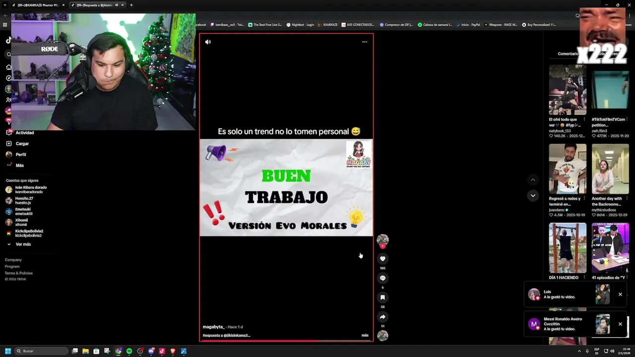Open the Task View taskbar button
Viewport: 635px width, 357px height.
(74, 351)
